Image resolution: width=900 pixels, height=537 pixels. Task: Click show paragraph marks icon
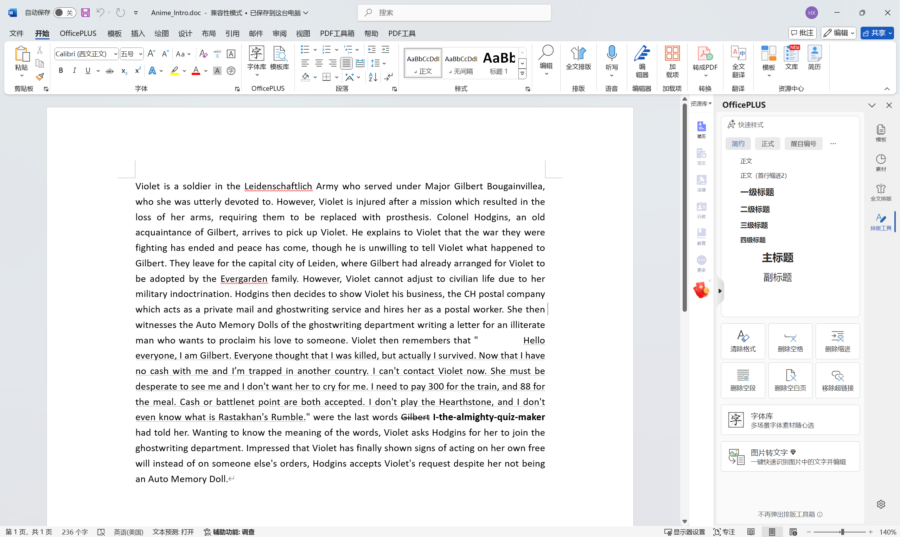click(x=389, y=77)
